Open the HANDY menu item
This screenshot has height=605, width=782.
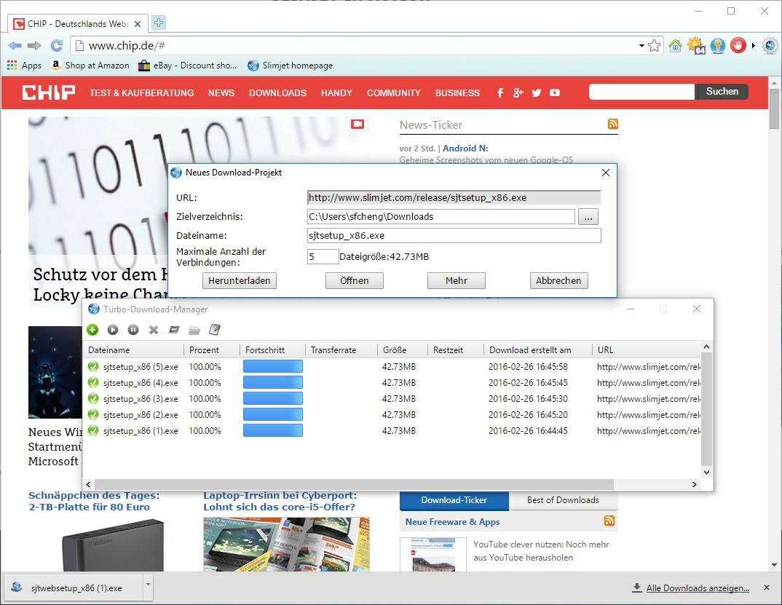[x=336, y=92]
